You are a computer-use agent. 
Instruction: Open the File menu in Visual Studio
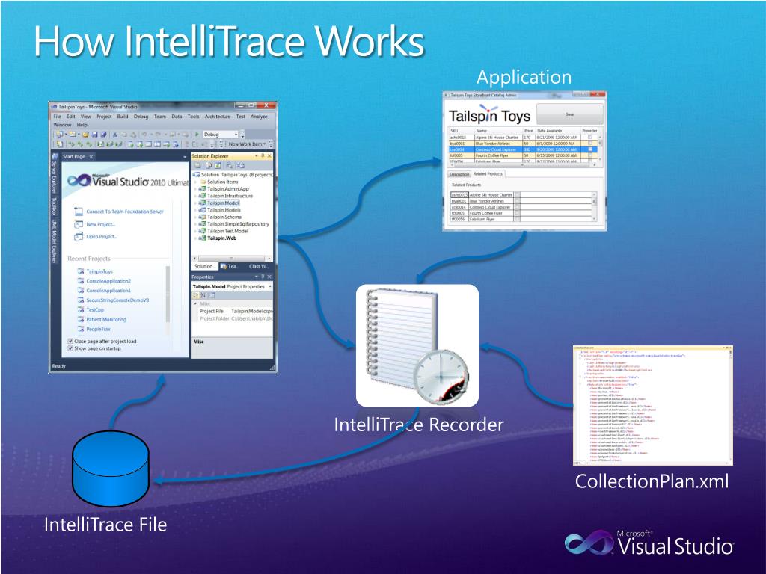tap(57, 117)
